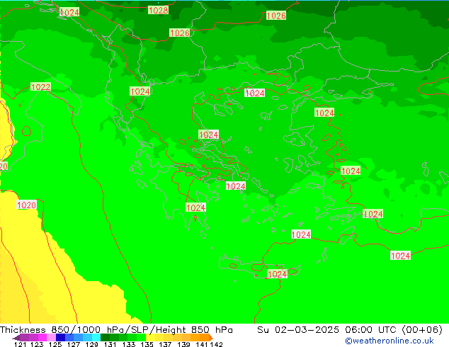Image resolution: width=449 pixels, height=347 pixels.
Task: Click the full 1020 isobar pressure label
Action: (x=27, y=205)
